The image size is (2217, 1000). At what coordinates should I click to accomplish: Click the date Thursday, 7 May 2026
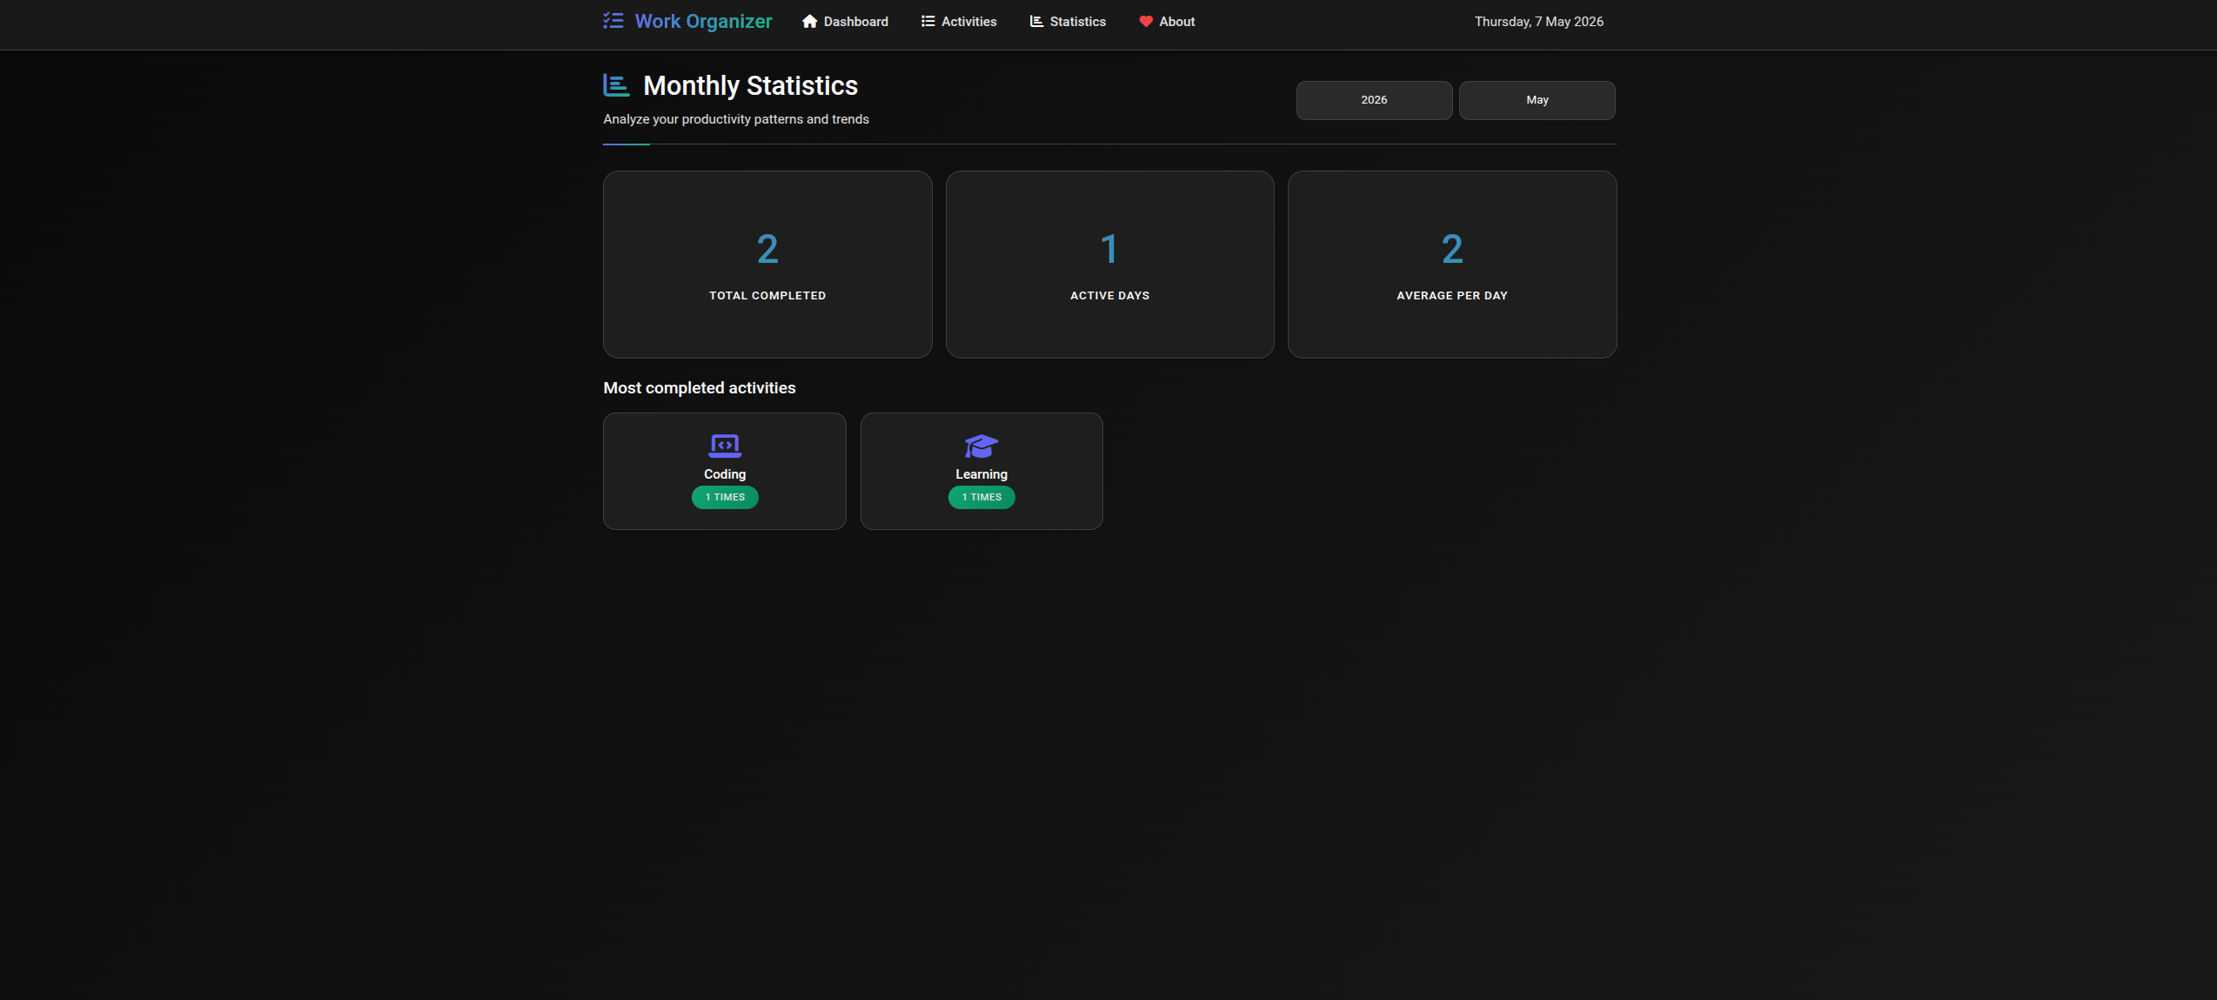[x=1538, y=22]
